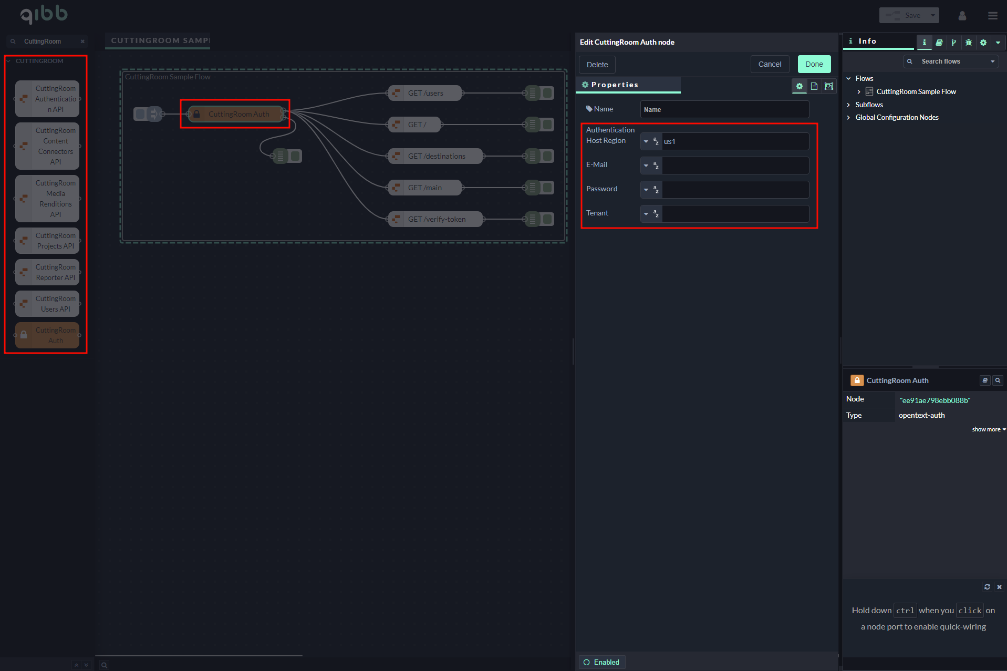Open Host Region type selector dropdown
Image resolution: width=1007 pixels, height=671 pixels.
click(646, 141)
